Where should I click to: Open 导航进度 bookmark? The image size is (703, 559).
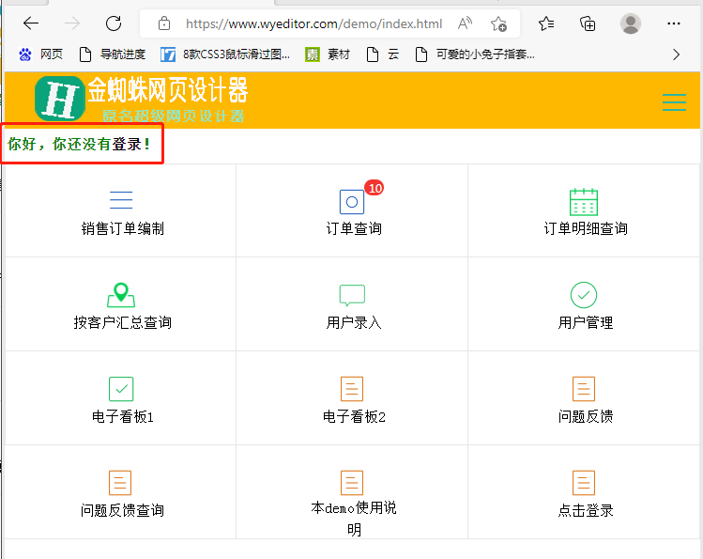(113, 54)
